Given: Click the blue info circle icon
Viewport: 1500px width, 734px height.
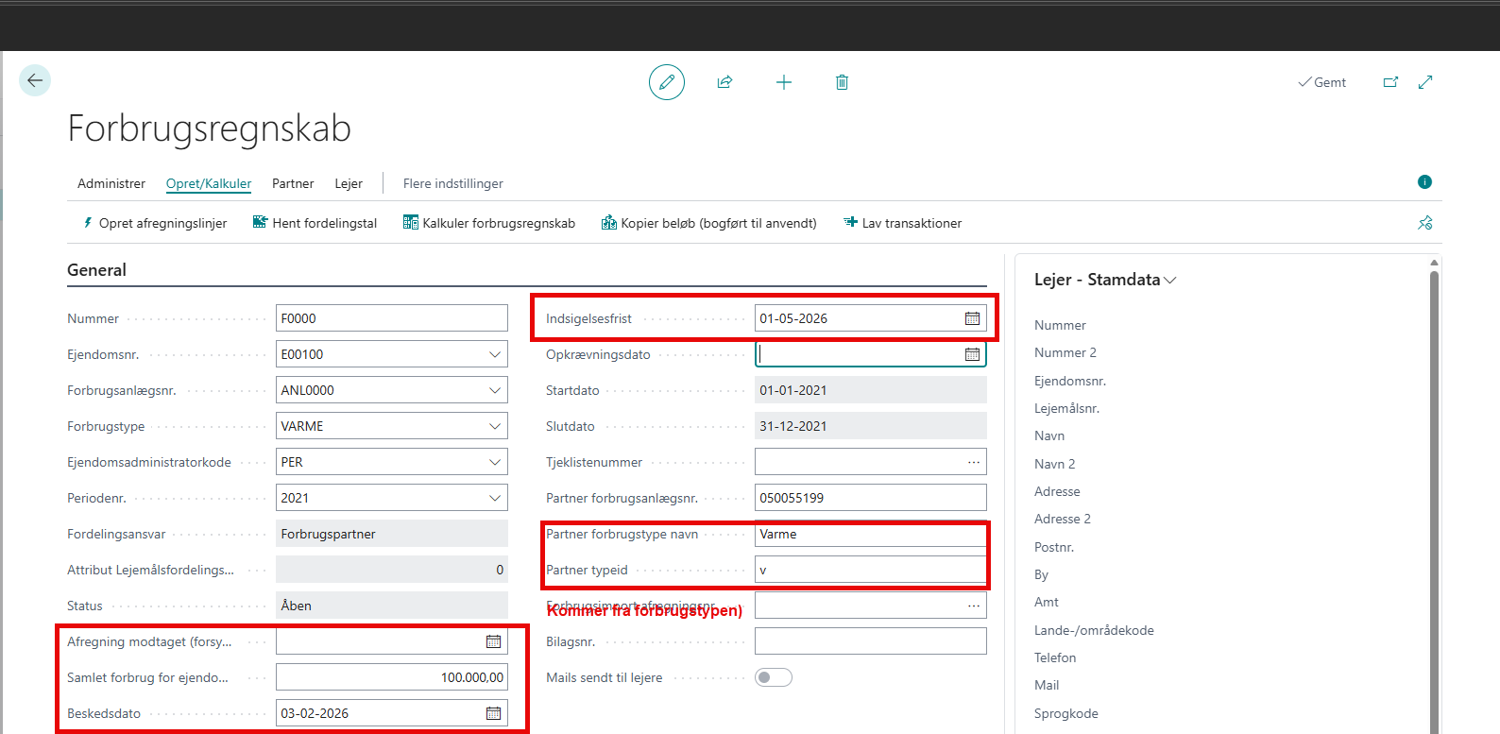Looking at the screenshot, I should 1424,182.
